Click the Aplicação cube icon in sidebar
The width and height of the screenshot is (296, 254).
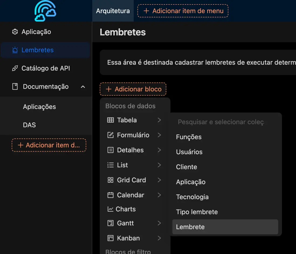click(x=15, y=32)
